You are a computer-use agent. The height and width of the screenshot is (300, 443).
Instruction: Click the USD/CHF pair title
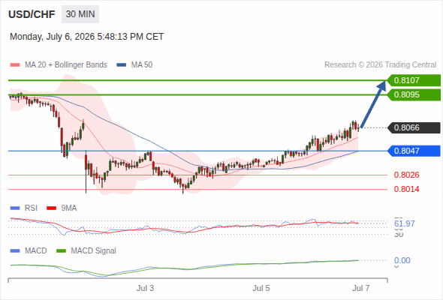[x=32, y=14]
